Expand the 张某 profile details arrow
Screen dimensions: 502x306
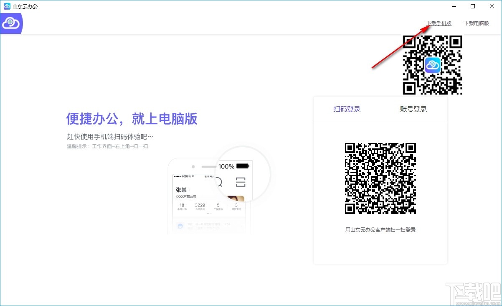[x=190, y=190]
